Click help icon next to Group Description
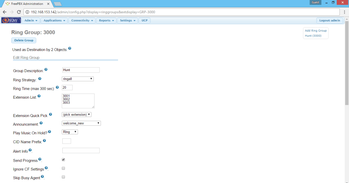 point(46,69)
